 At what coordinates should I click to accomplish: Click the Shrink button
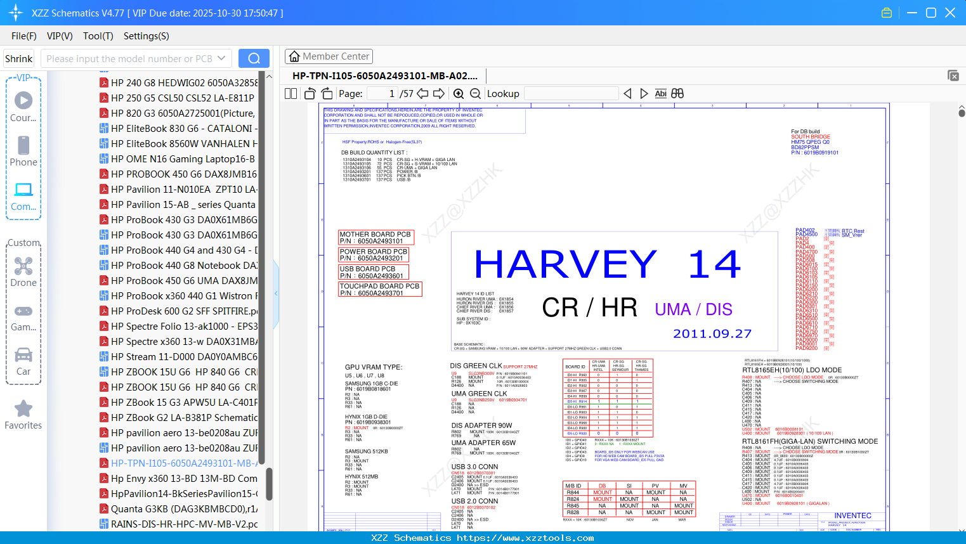click(18, 58)
